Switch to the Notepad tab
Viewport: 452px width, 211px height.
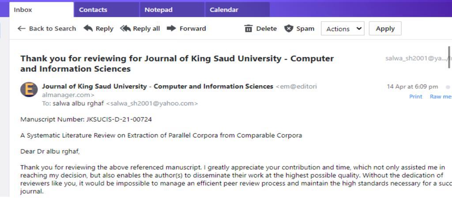158,10
